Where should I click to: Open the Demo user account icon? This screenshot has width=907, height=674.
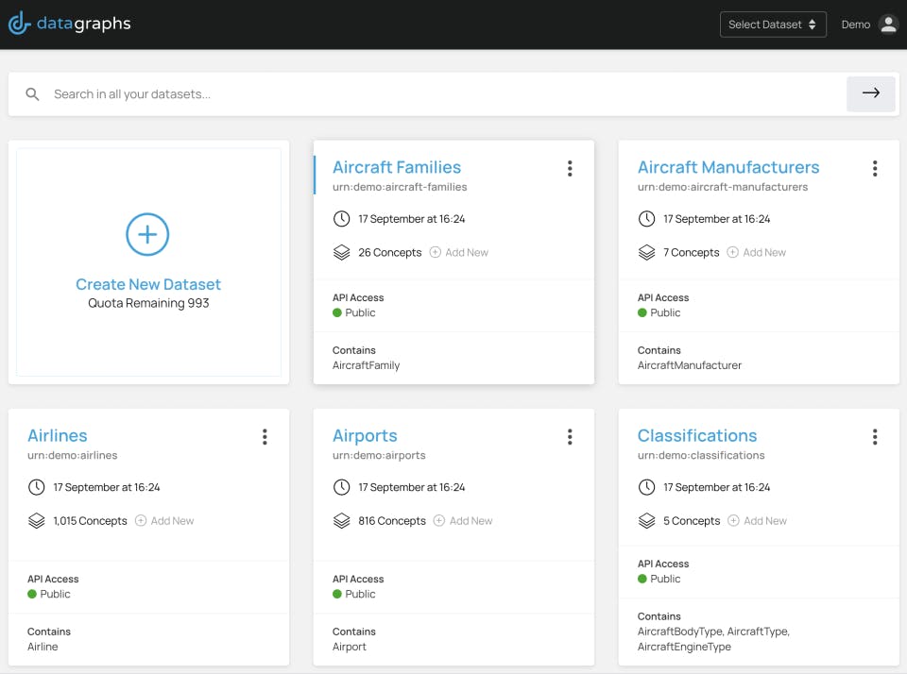click(x=888, y=25)
